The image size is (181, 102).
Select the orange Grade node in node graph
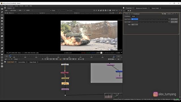click(x=65, y=83)
